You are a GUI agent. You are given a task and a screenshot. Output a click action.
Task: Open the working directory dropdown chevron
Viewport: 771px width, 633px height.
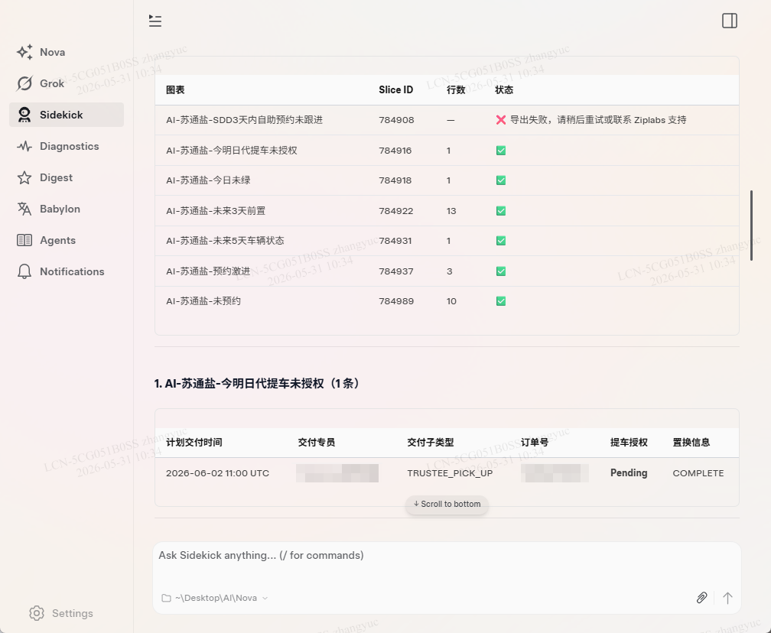point(265,598)
